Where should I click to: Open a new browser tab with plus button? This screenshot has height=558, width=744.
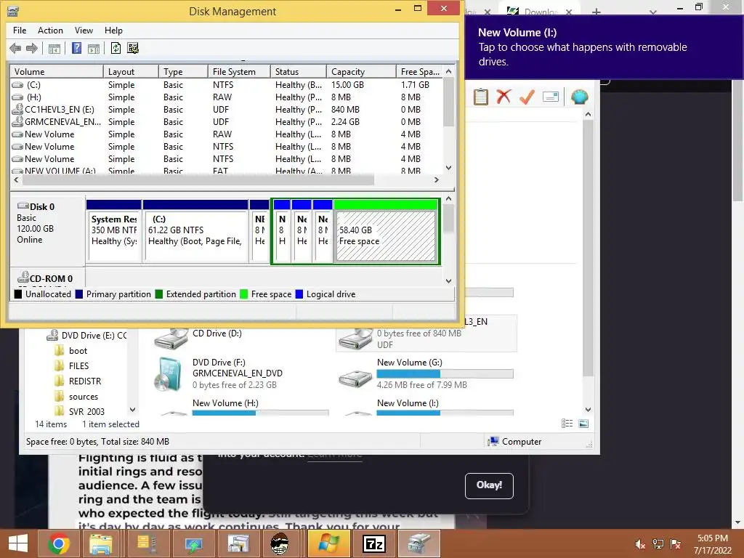pyautogui.click(x=597, y=12)
